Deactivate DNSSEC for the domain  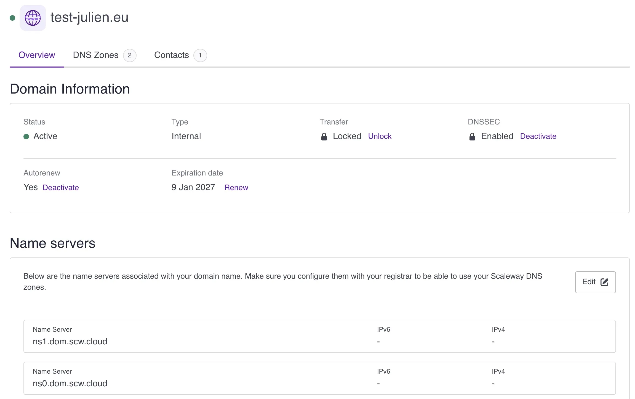(x=538, y=136)
